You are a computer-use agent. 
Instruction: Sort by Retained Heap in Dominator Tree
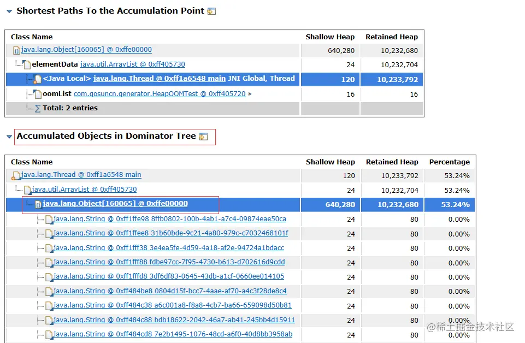pyautogui.click(x=392, y=162)
